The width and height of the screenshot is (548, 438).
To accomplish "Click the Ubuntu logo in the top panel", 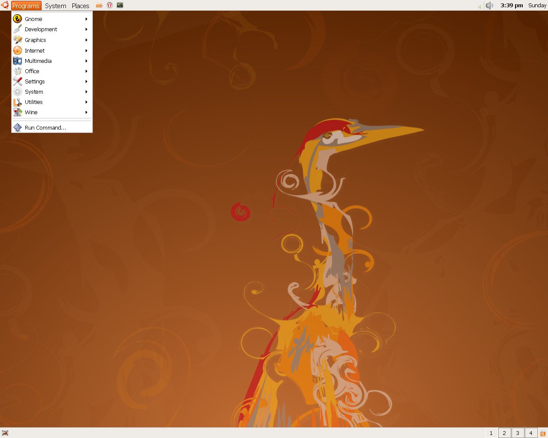I will tap(5, 5).
